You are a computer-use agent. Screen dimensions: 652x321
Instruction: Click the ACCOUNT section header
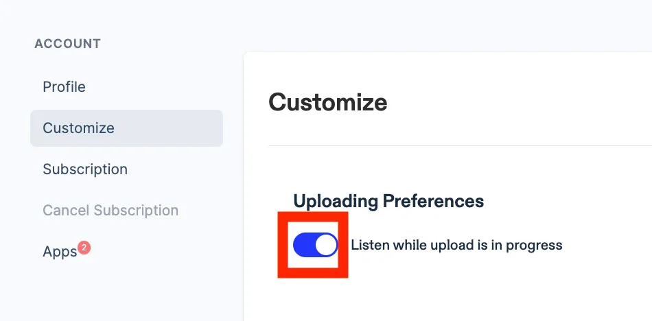click(x=67, y=44)
